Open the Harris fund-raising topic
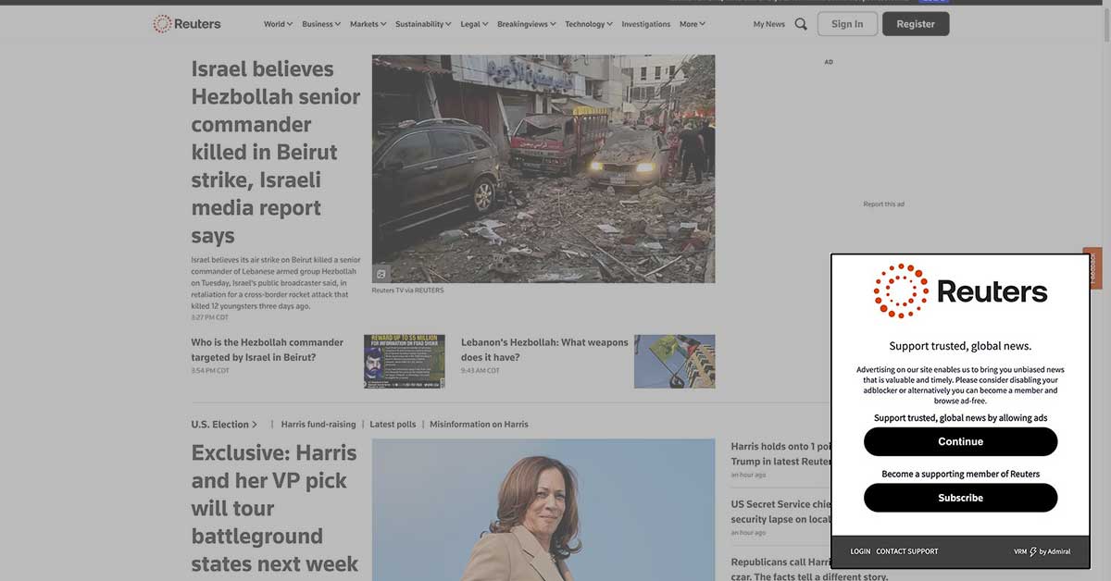1111x581 pixels. (318, 424)
